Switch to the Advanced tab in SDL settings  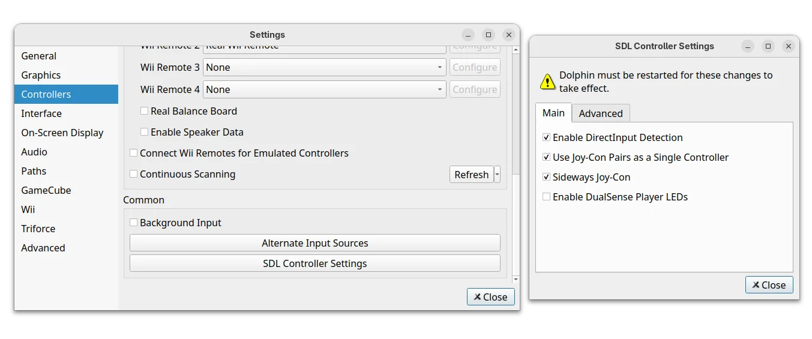pos(600,113)
